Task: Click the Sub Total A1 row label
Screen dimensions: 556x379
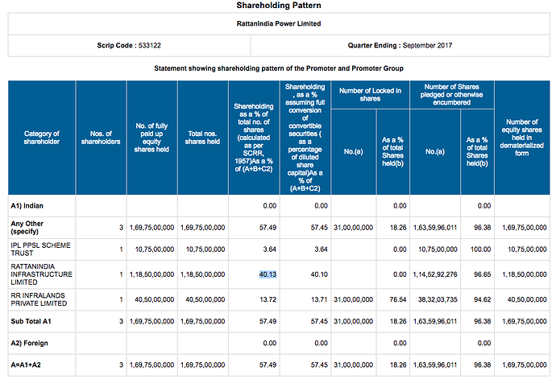Action: point(31,321)
